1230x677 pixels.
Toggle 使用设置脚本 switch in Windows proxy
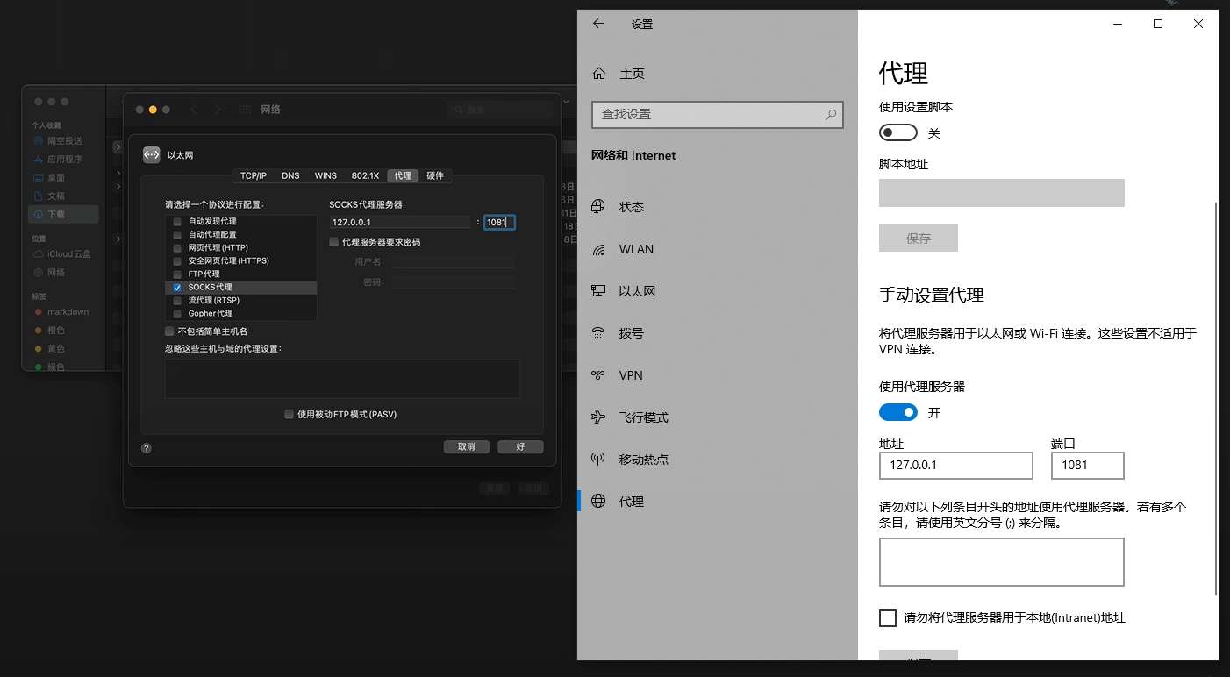(x=898, y=132)
